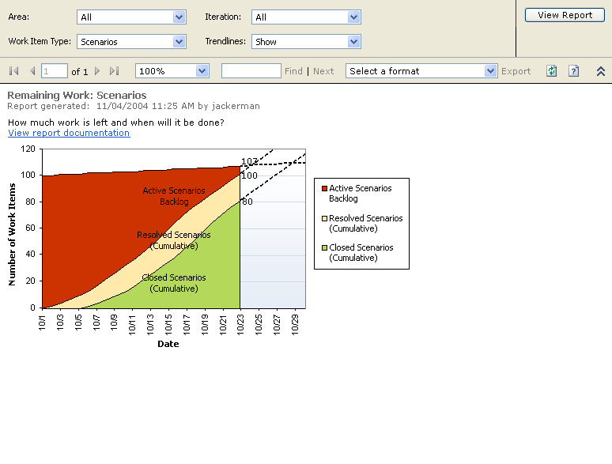
Task: Jump to last report page
Action: coord(114,71)
